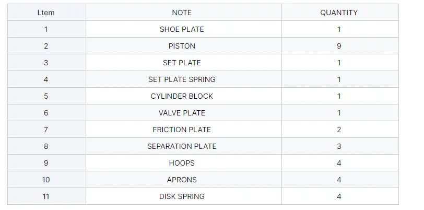Select item number 5 cell
This screenshot has height=210, width=424.
click(x=46, y=96)
